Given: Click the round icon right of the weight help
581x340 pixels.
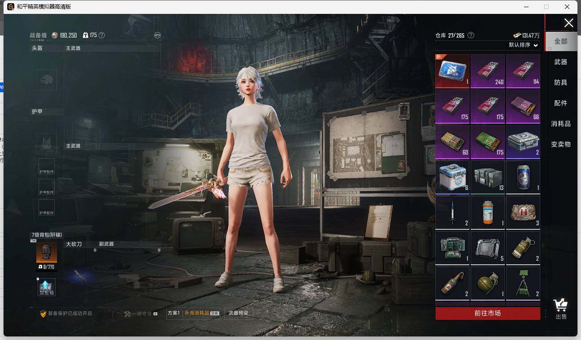Looking at the screenshot, I should (157, 35).
